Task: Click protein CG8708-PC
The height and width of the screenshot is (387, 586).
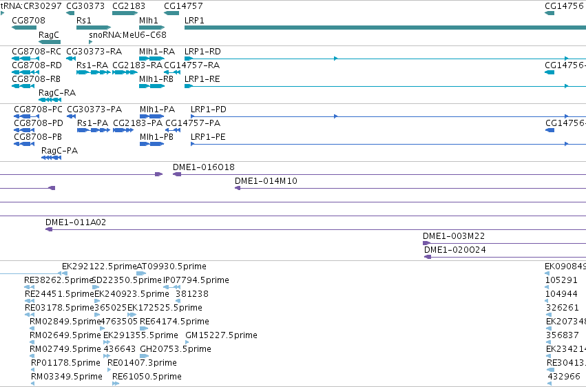Action: (x=38, y=109)
